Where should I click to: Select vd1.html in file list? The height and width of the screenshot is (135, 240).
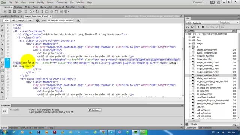[x=201, y=106]
